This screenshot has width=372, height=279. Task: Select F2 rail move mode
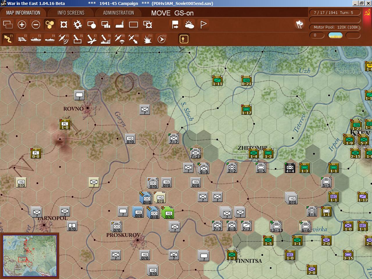(x=22, y=39)
